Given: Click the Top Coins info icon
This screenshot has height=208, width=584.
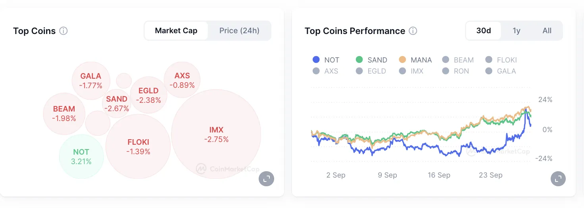Looking at the screenshot, I should coord(63,31).
